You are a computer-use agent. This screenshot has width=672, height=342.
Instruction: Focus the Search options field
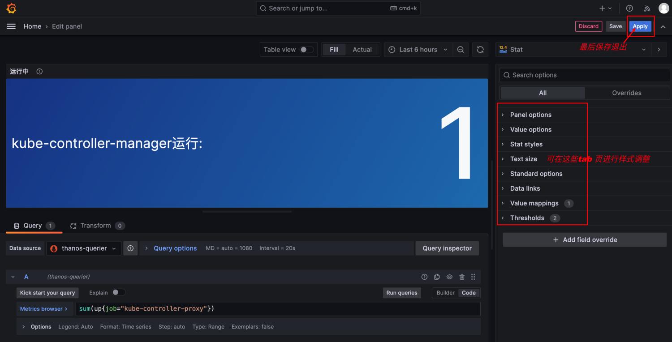click(x=585, y=75)
